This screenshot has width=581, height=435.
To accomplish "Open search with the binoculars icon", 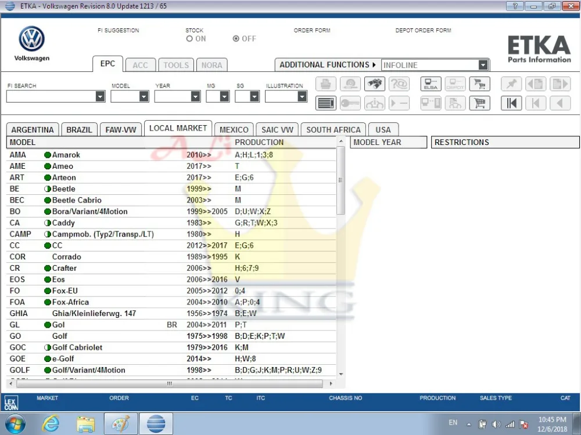I will coord(375,84).
